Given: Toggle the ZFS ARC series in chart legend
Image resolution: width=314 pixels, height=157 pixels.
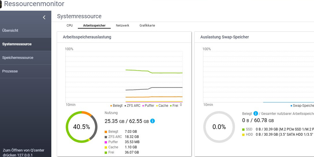Looking at the screenshot, I should tap(132, 106).
